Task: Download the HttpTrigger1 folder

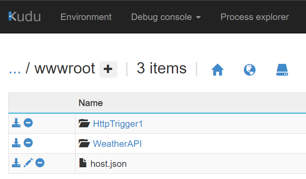Action: click(x=16, y=123)
